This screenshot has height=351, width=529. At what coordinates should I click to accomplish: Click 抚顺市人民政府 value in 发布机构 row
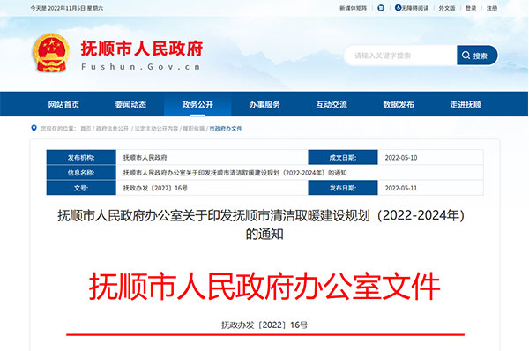(x=145, y=158)
